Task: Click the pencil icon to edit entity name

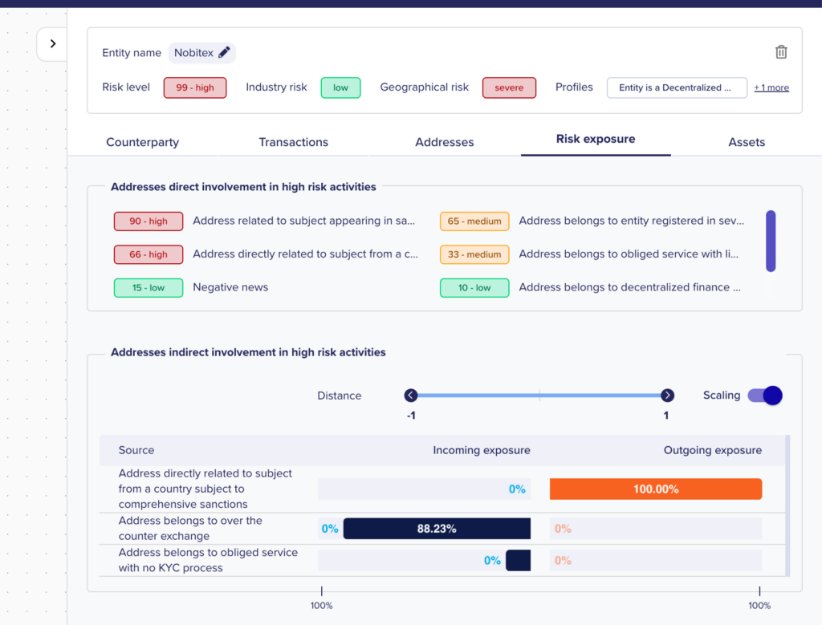Action: 224,52
